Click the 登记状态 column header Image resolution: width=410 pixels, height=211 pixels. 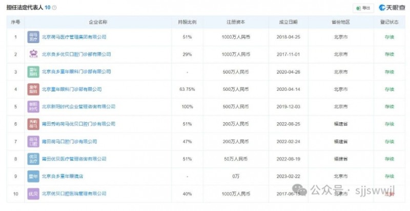pyautogui.click(x=389, y=22)
